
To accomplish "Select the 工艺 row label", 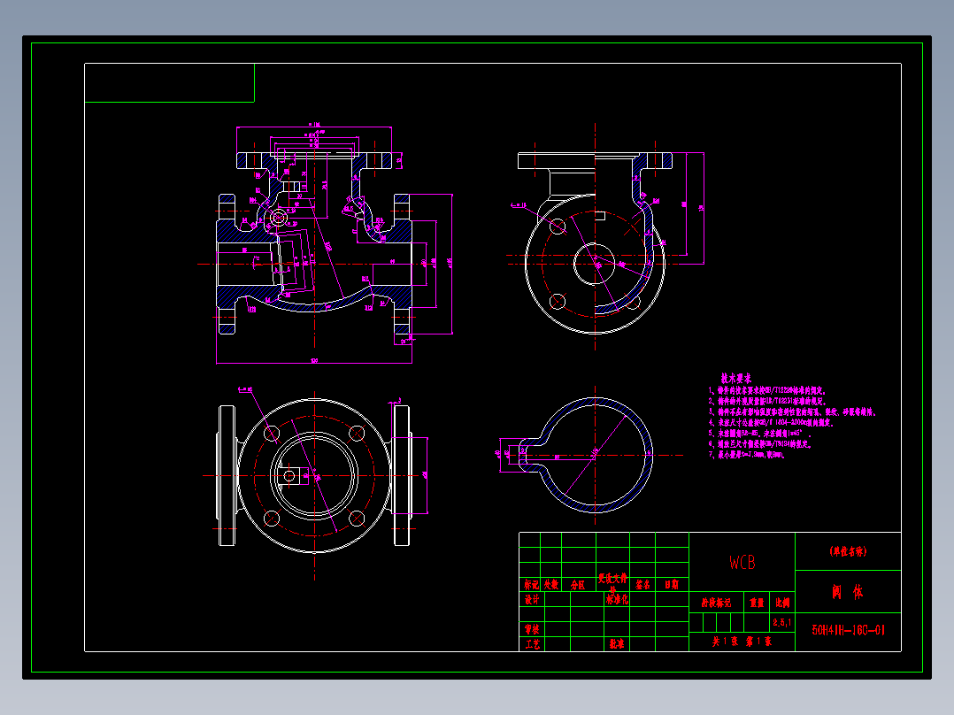I will 532,644.
